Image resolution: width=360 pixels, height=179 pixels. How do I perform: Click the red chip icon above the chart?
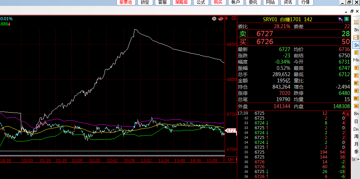(x=220, y=18)
